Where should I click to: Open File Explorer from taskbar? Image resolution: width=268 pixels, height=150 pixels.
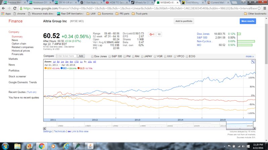tap(17, 146)
